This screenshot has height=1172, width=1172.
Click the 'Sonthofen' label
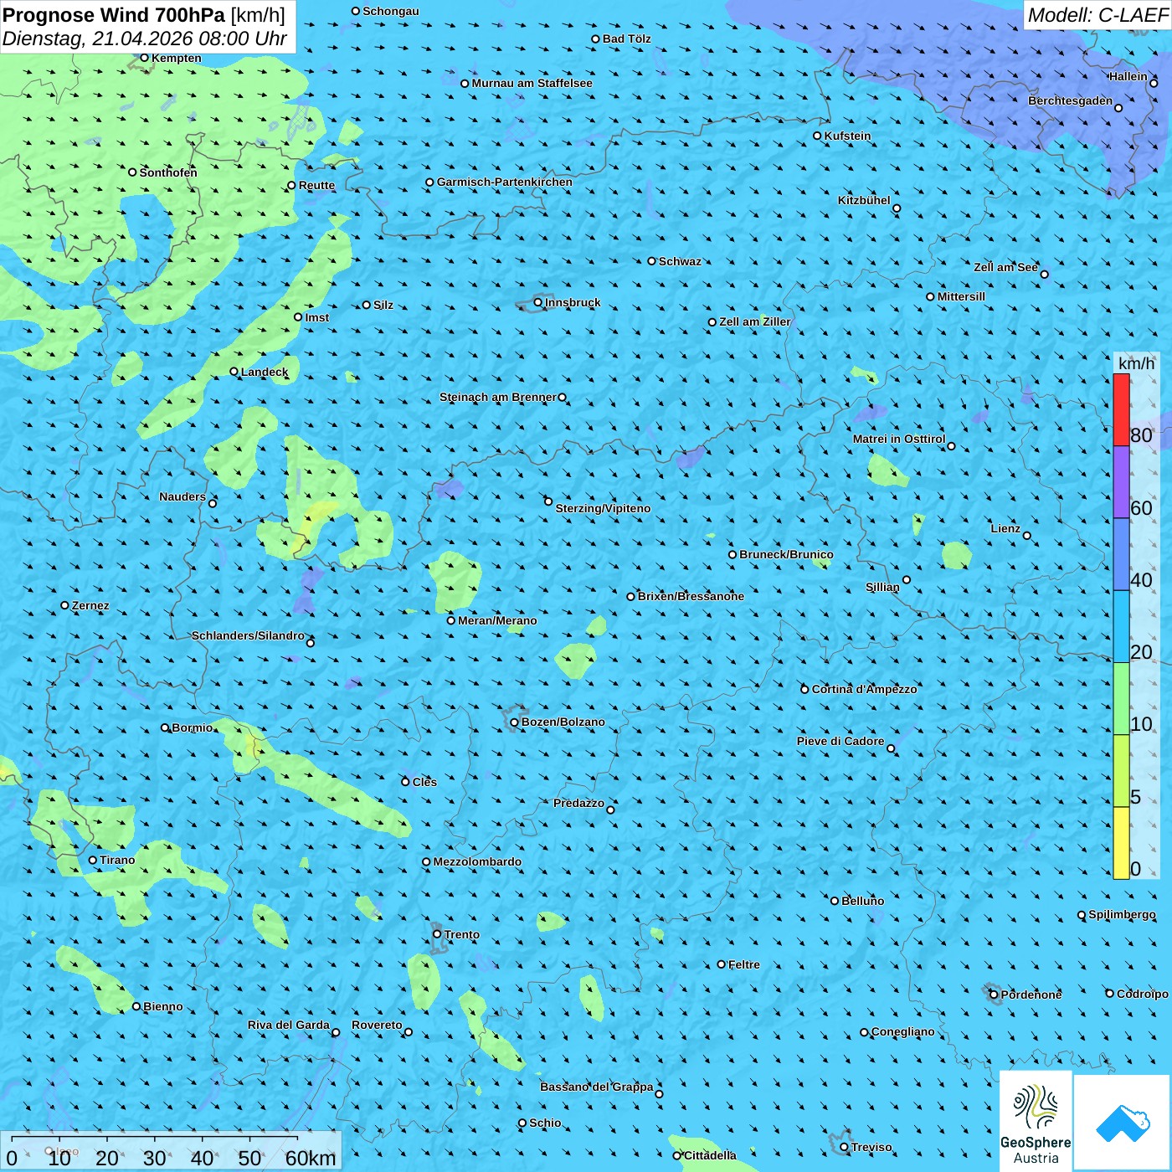tap(168, 172)
